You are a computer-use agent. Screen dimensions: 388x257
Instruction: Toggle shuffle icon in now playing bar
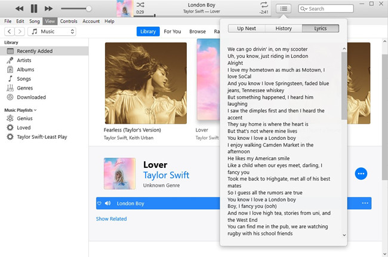tap(140, 5)
